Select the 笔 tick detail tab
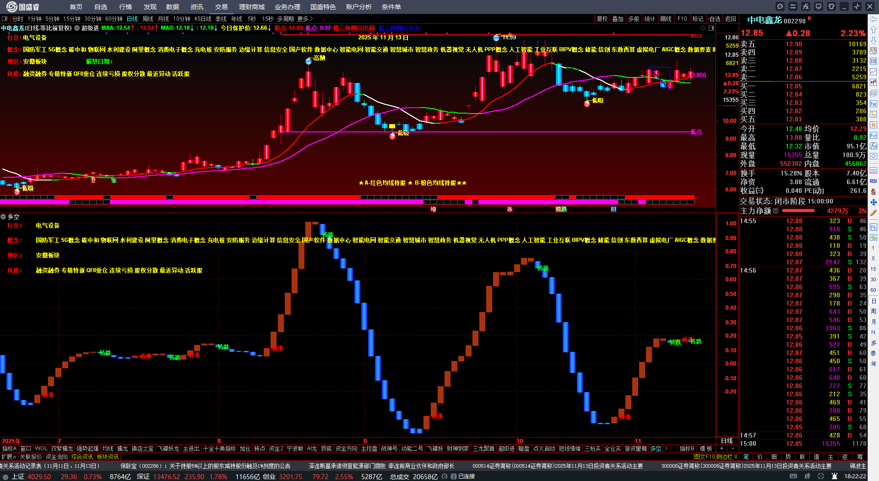This screenshot has width=879, height=481. pyautogui.click(x=746, y=457)
